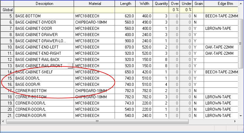
Task: Click the Global Under 0 % cell
Action: click(186, 10)
